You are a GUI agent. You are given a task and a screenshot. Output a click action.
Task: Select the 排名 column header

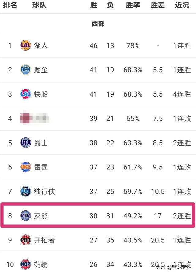click(10, 5)
